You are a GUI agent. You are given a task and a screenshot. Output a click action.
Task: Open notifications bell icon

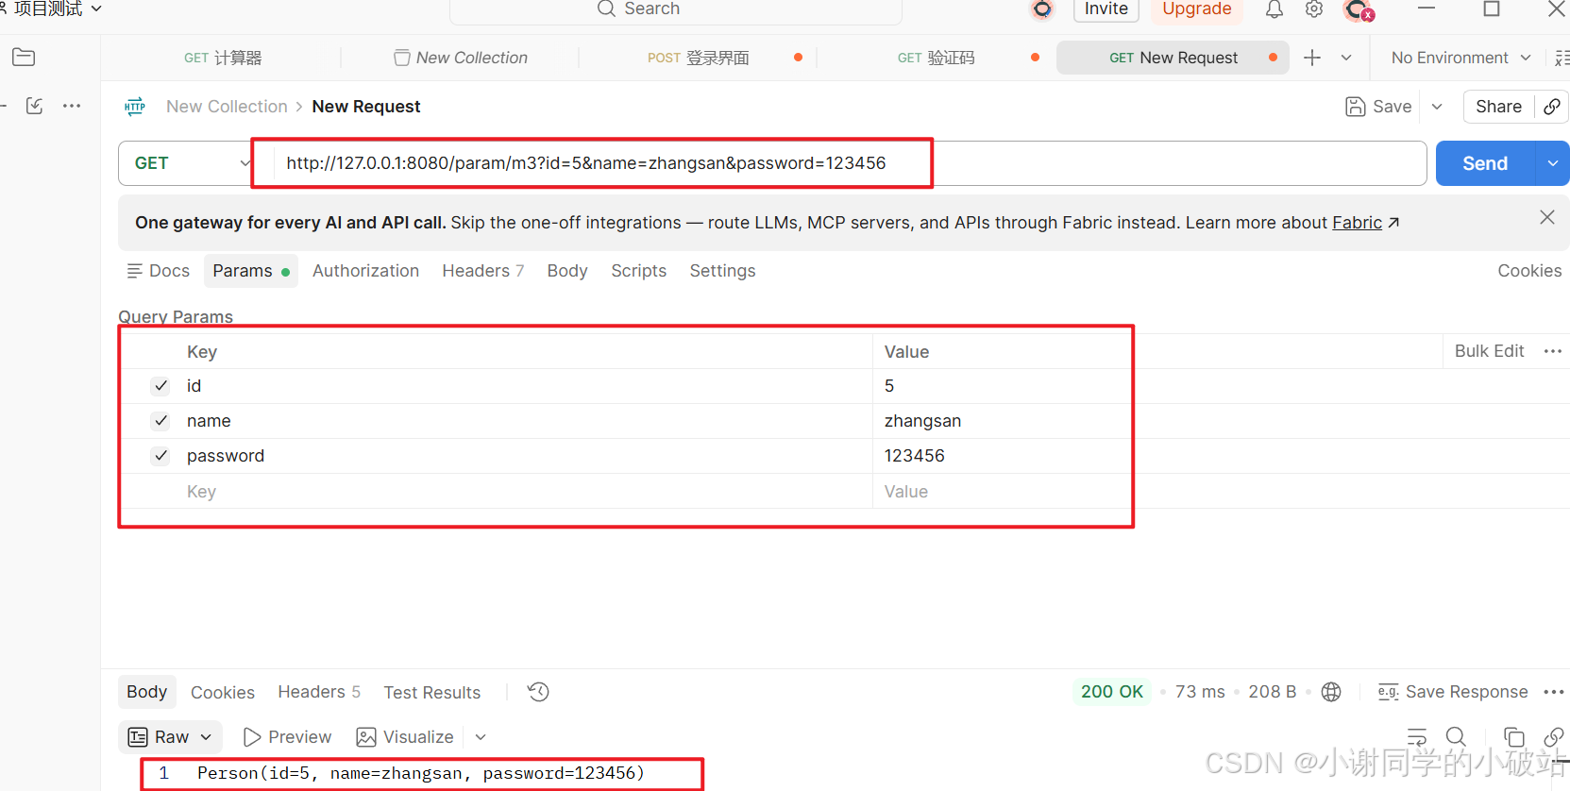(1274, 9)
